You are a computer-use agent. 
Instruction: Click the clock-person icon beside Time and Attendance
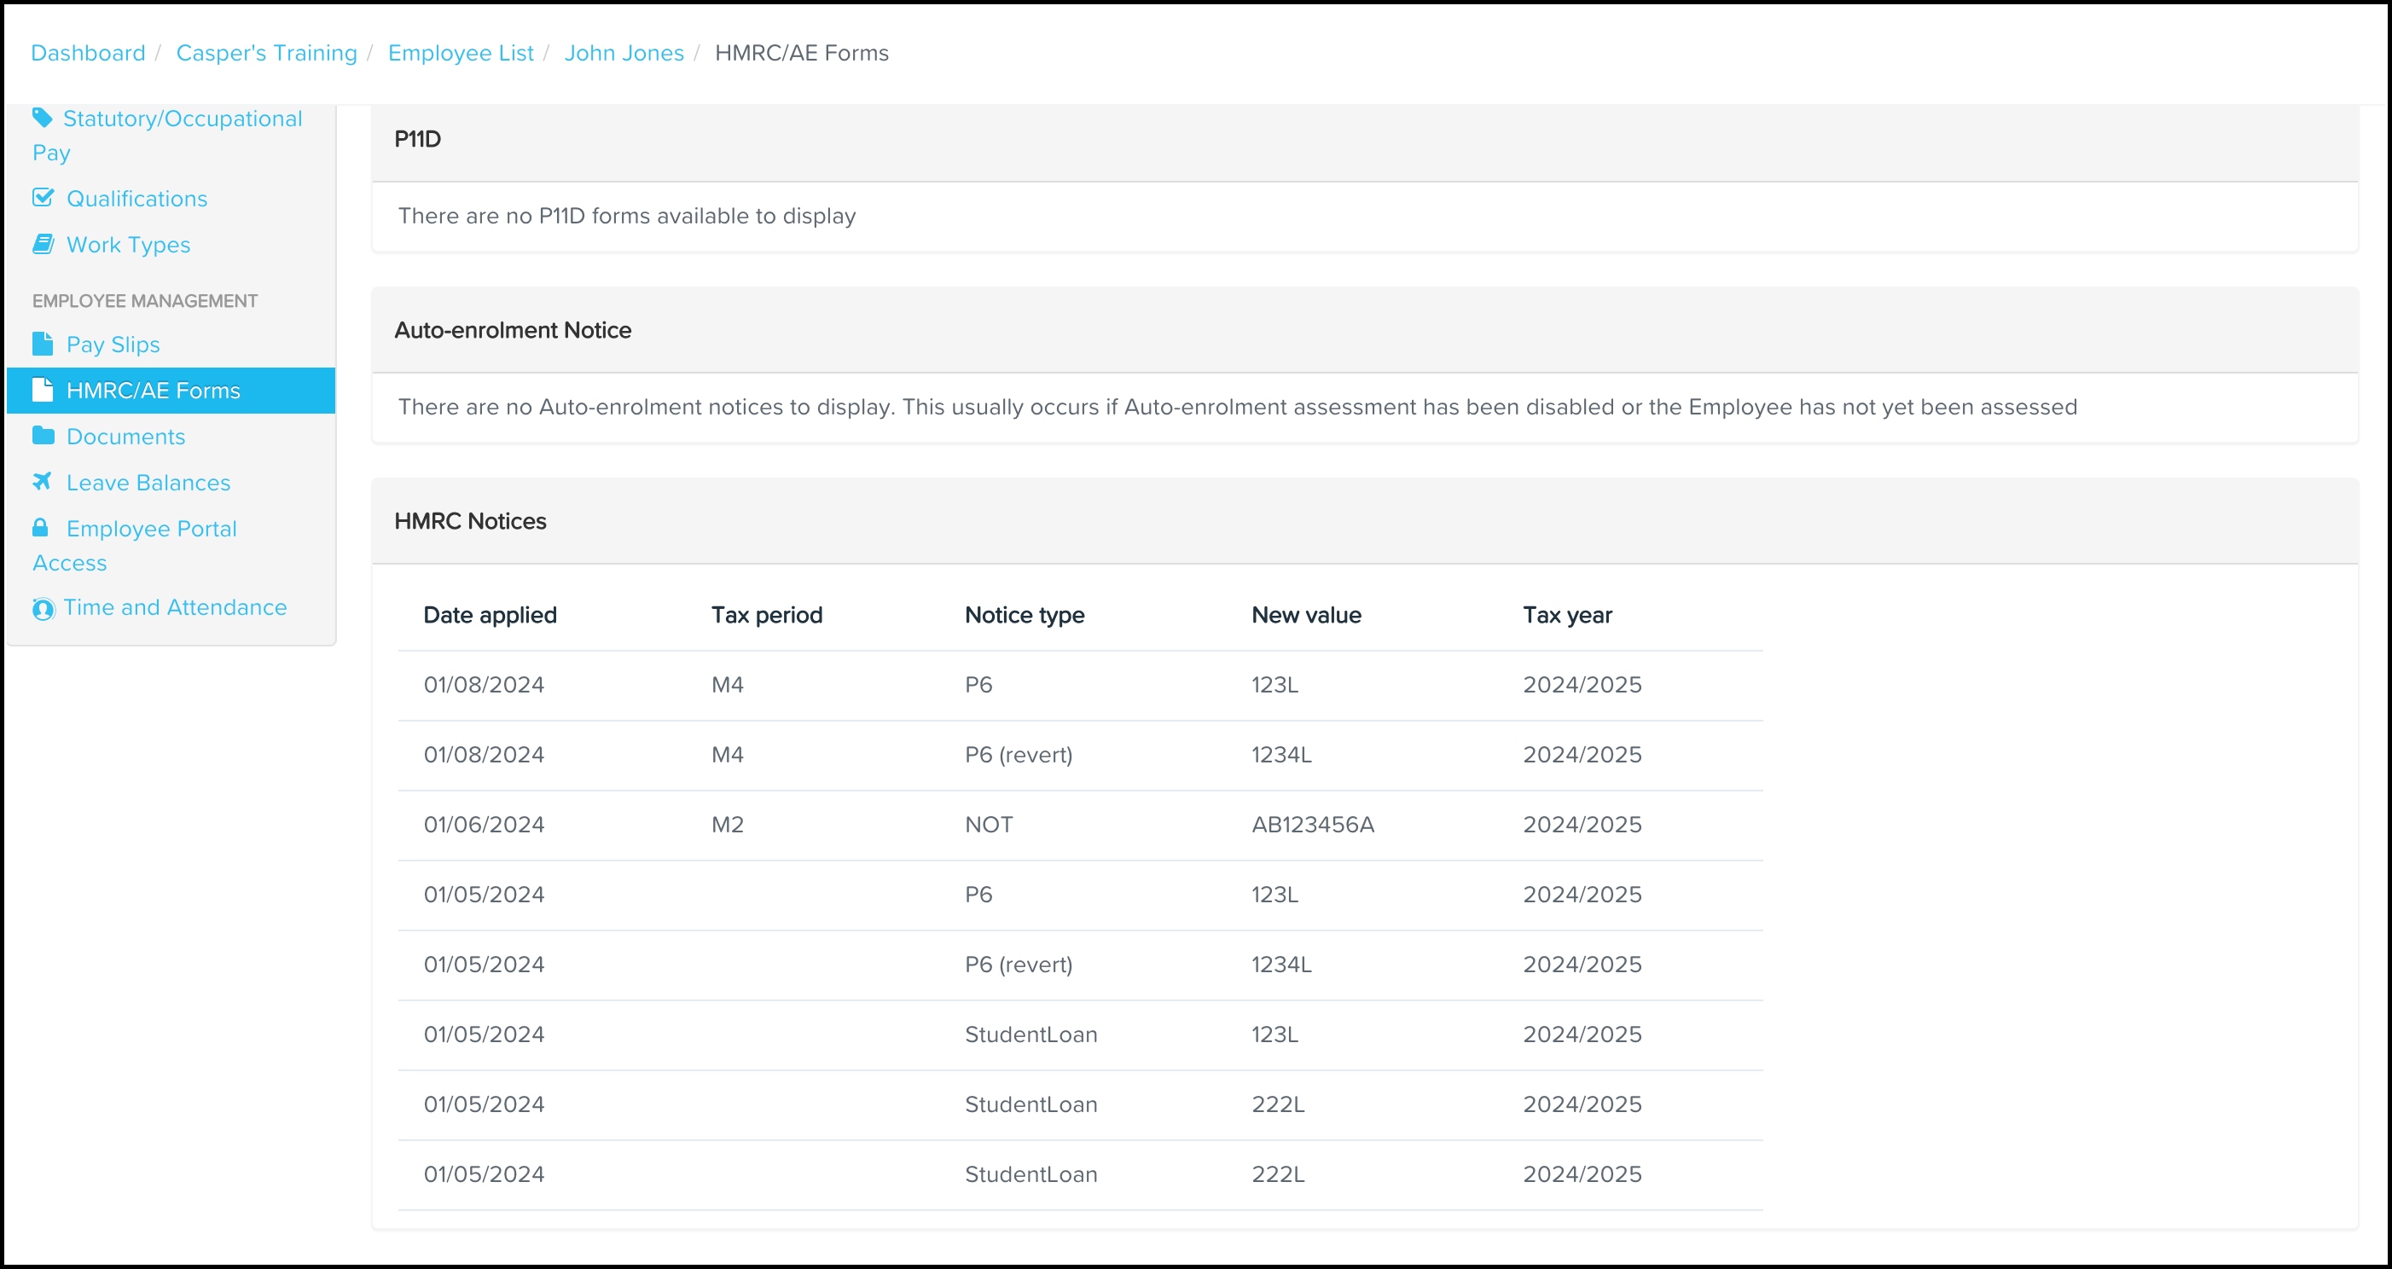[x=43, y=608]
